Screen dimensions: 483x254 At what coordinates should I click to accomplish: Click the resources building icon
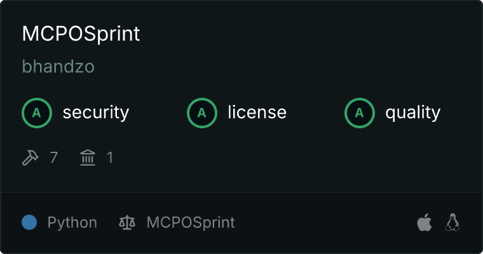point(88,157)
